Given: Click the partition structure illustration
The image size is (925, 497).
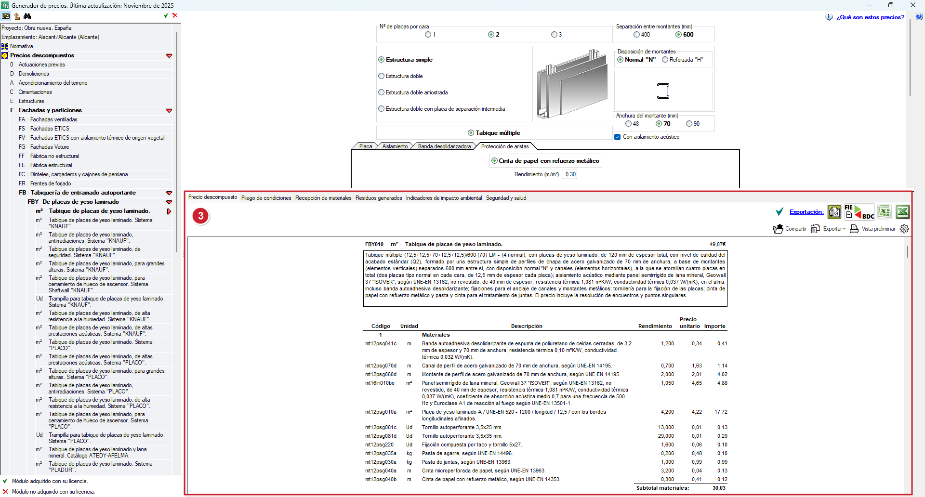Looking at the screenshot, I should tap(572, 83).
